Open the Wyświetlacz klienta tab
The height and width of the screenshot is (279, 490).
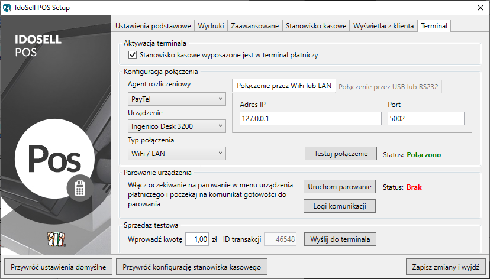383,26
